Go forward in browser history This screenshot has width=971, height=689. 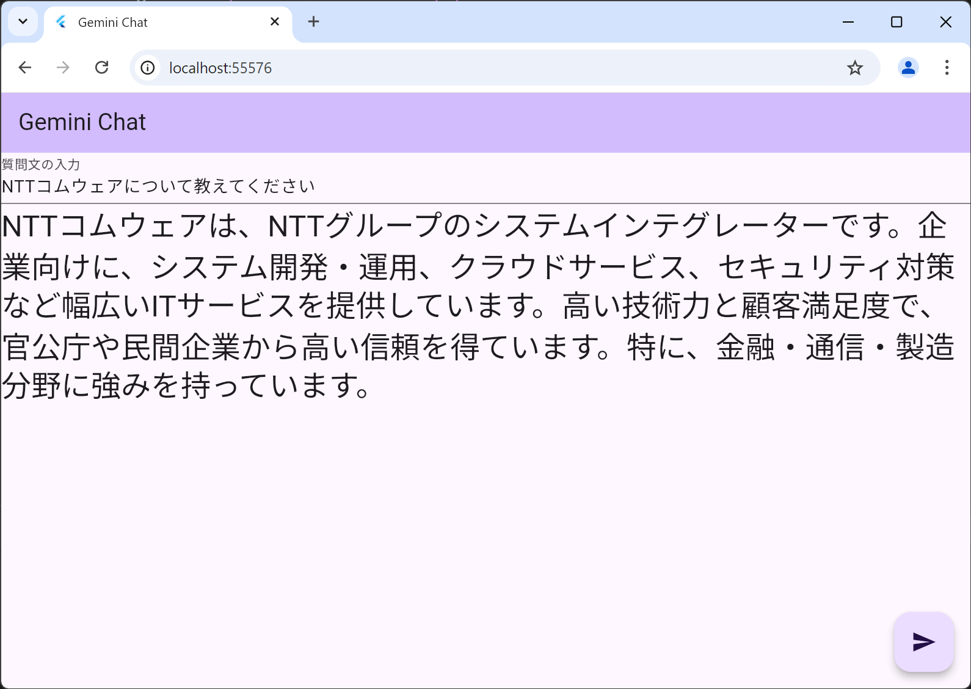[x=63, y=68]
